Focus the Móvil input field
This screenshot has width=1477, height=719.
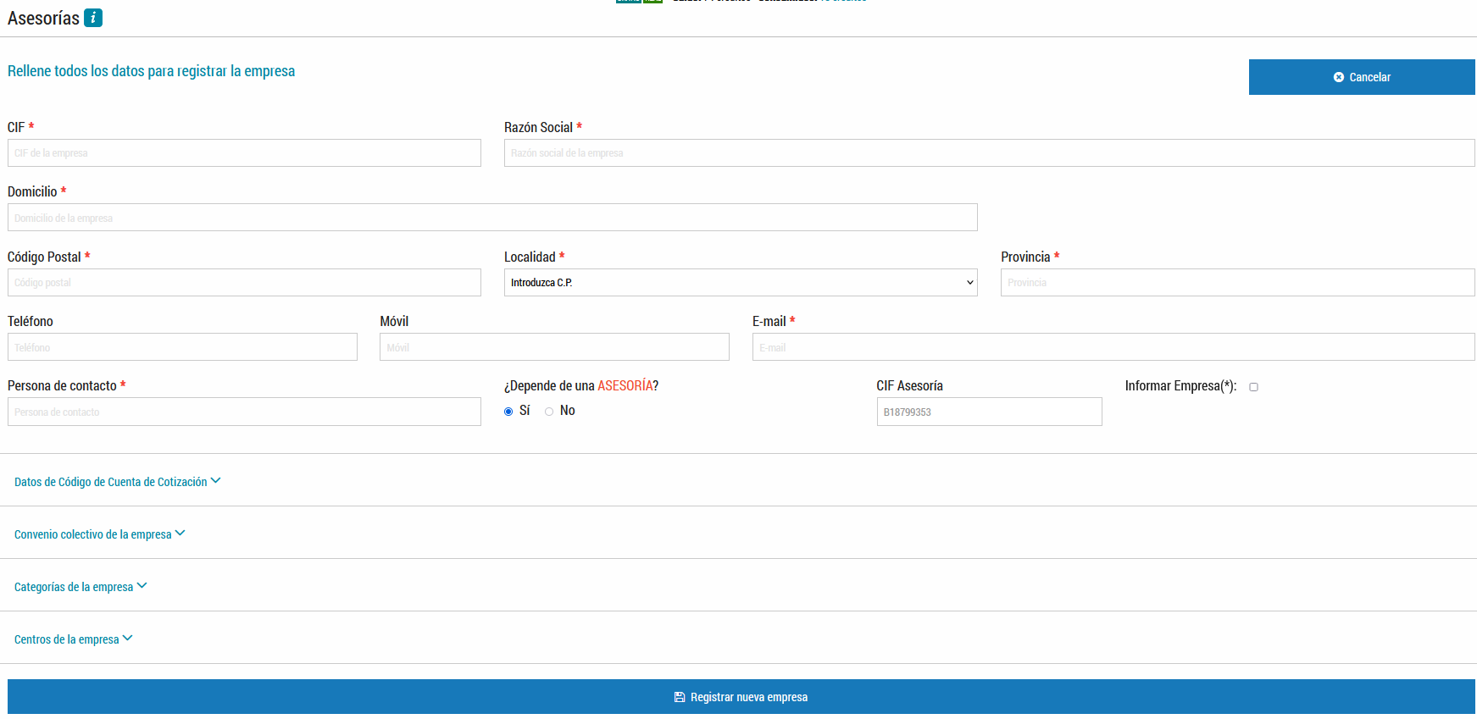554,347
